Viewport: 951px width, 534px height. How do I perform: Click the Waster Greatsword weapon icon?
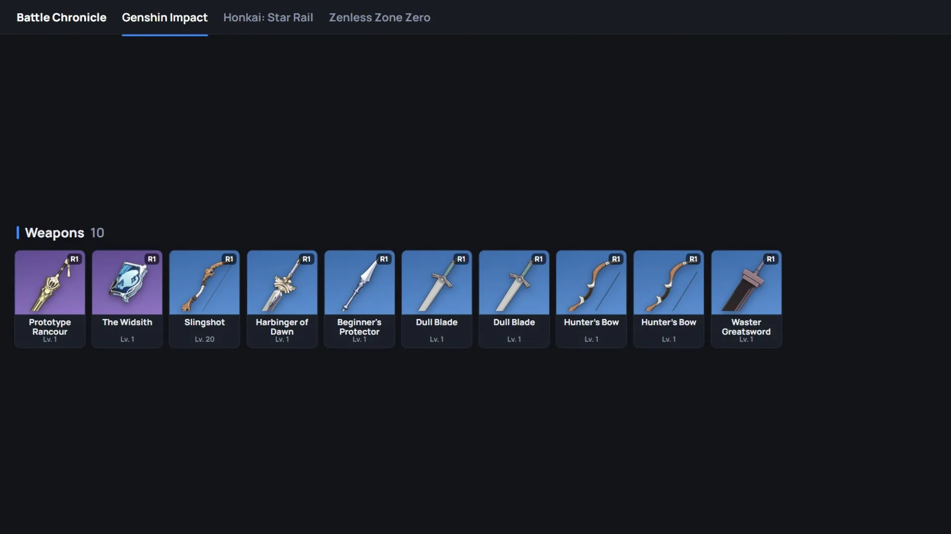pyautogui.click(x=746, y=282)
